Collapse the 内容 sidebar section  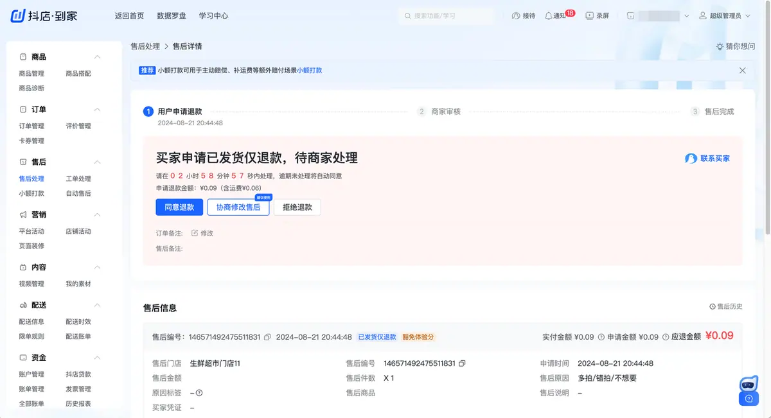click(98, 267)
